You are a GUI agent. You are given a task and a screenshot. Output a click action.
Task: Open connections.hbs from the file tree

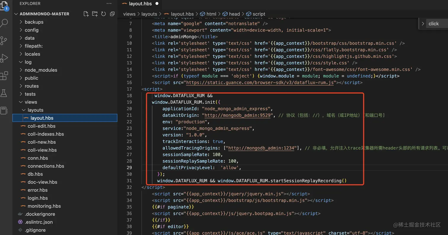[x=65, y=166]
